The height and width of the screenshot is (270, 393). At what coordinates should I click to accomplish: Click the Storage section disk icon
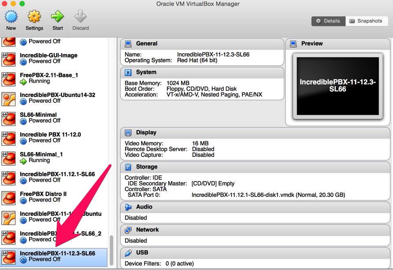click(x=128, y=167)
